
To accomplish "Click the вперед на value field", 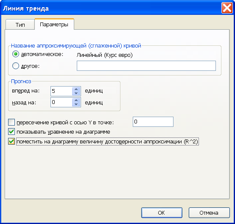I will click(x=62, y=91).
